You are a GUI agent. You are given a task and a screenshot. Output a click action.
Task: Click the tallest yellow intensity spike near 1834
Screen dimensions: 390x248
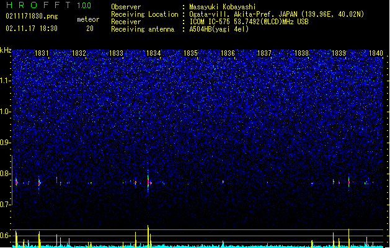[148, 236]
